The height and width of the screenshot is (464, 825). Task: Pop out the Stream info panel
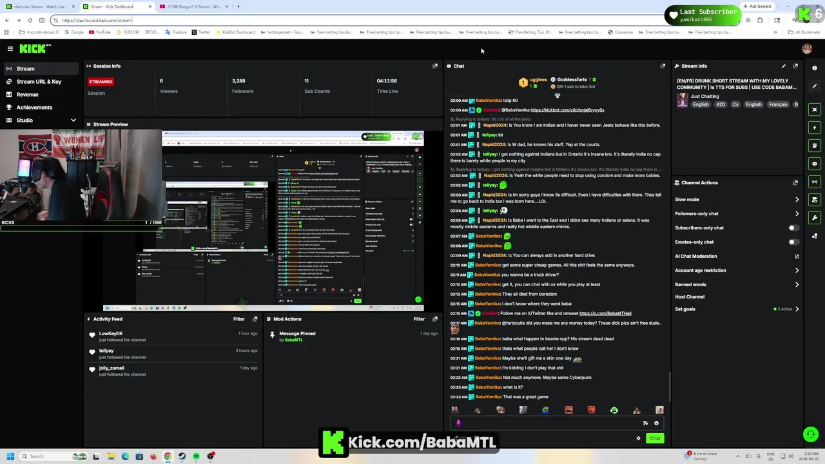(795, 66)
